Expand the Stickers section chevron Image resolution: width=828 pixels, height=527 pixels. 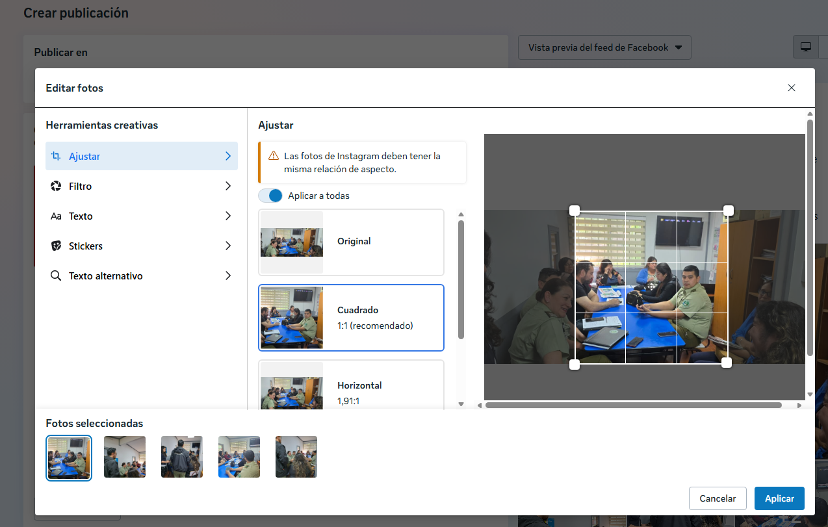228,246
